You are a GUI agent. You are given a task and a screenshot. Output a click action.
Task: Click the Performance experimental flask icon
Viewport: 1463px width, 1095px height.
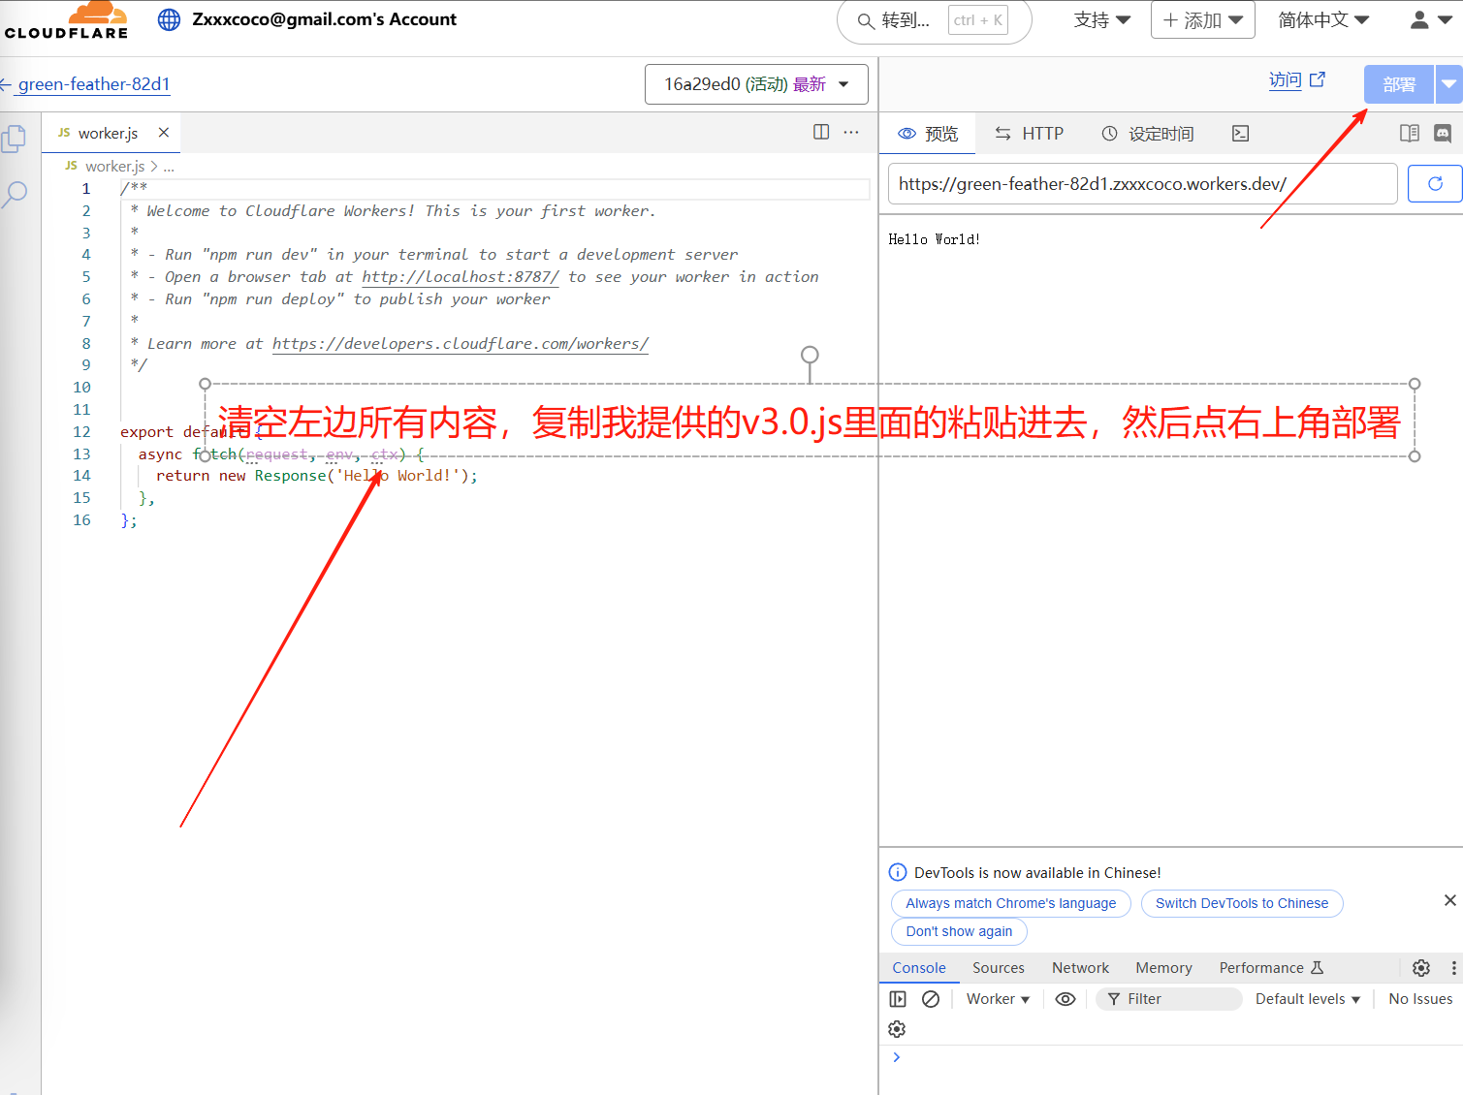coord(1317,968)
